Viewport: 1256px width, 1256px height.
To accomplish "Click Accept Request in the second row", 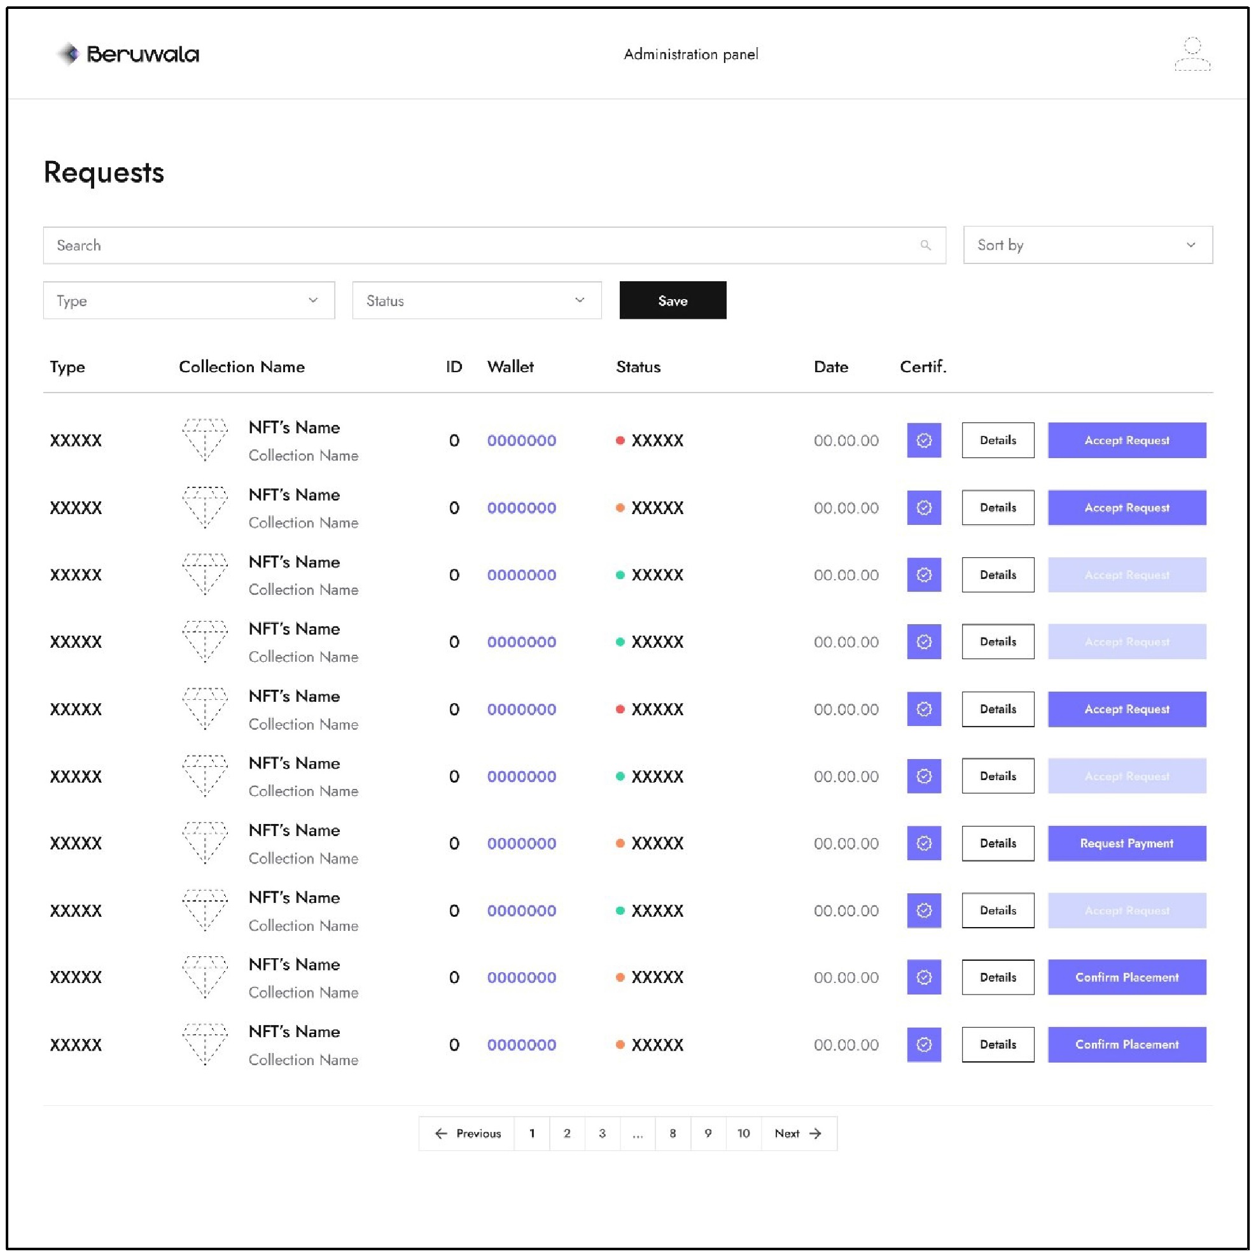I will click(1127, 508).
